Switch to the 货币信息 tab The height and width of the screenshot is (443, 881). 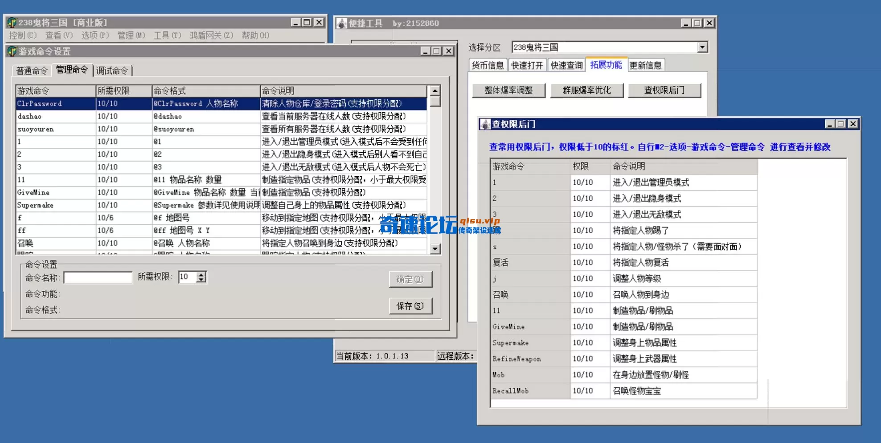point(487,65)
